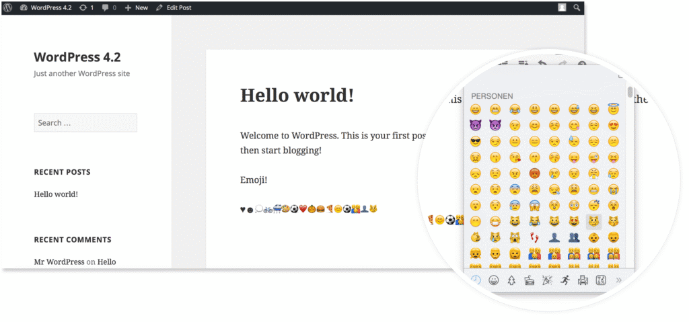Select the winking face with tongue out
The width and height of the screenshot is (689, 322).
coord(593,157)
